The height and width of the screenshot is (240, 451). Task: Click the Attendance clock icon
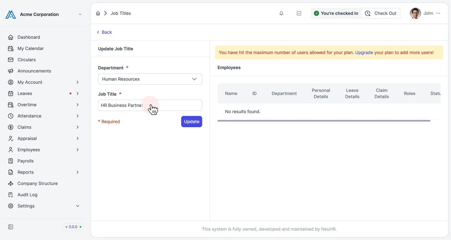click(x=11, y=116)
